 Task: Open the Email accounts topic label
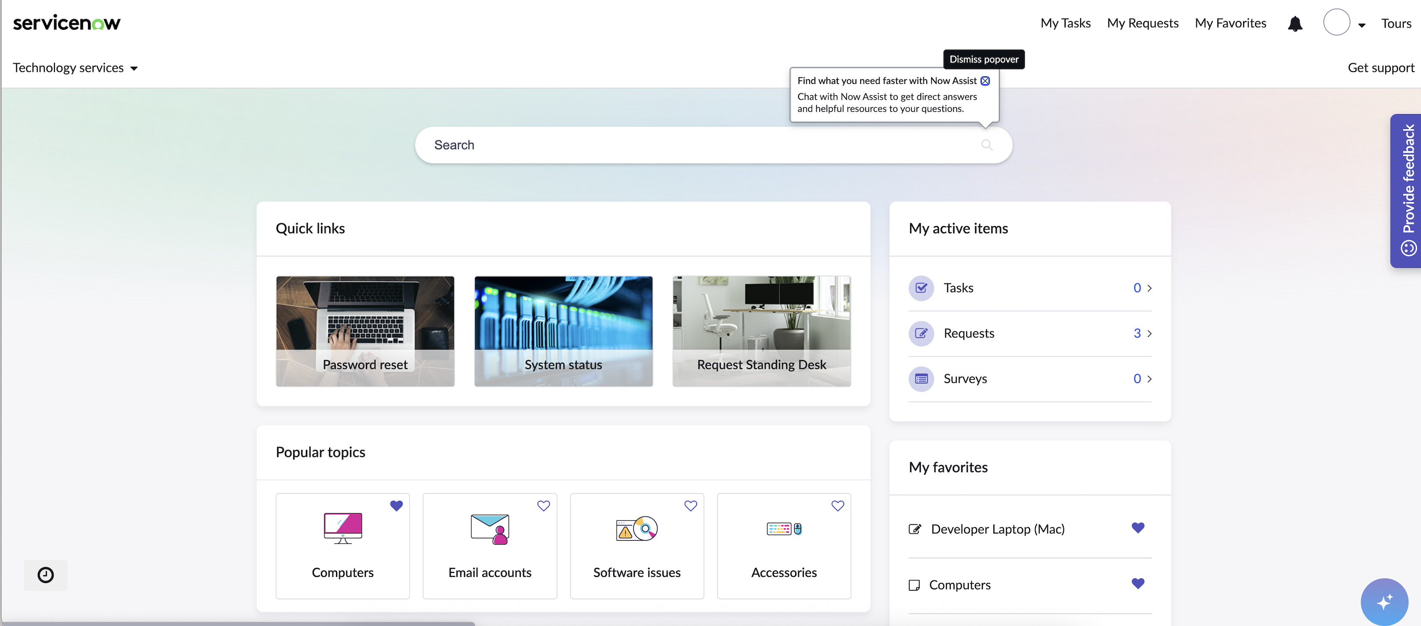click(490, 572)
